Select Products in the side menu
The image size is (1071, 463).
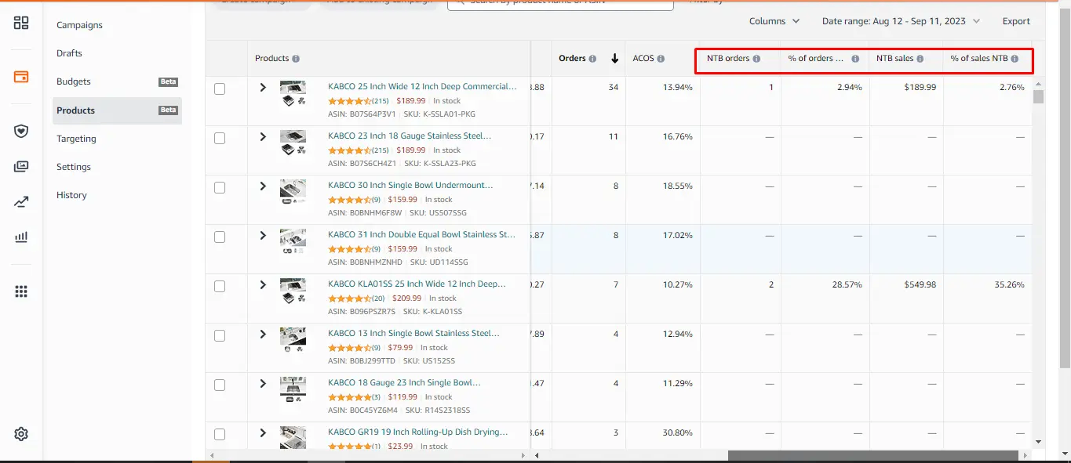(x=118, y=110)
